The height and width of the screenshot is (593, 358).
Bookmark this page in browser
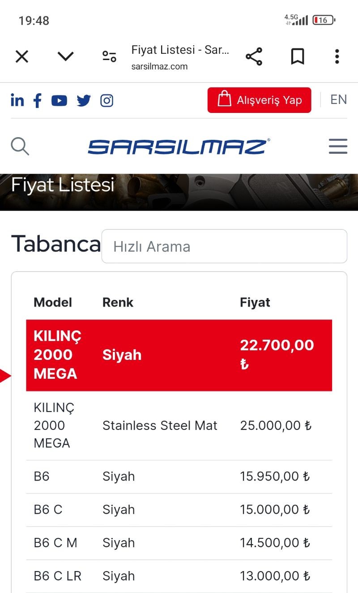coord(298,57)
